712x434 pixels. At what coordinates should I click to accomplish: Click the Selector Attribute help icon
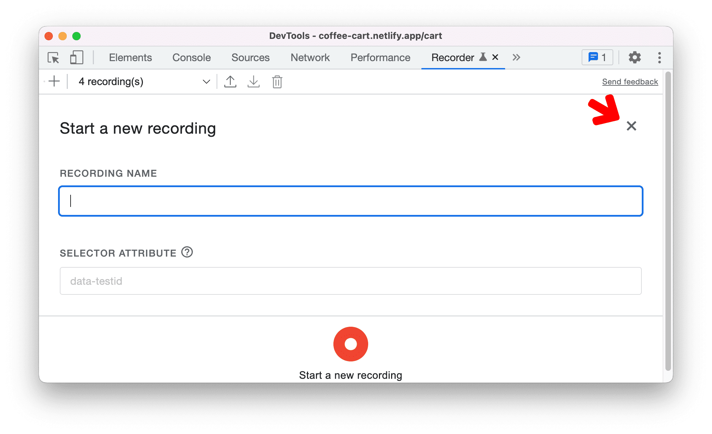(x=188, y=251)
